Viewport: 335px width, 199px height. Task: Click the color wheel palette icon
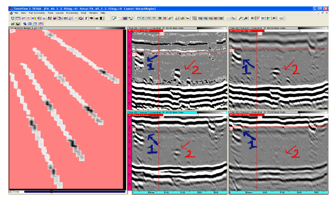coord(81,18)
